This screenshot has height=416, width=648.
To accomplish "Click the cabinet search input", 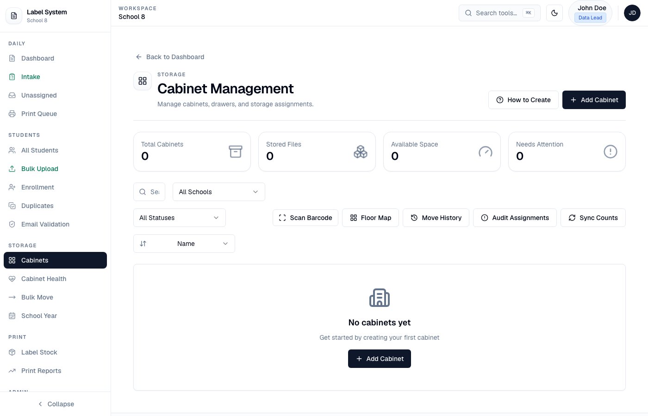I will pos(149,192).
